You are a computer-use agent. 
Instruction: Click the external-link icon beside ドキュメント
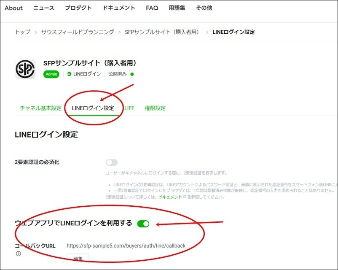(185, 197)
